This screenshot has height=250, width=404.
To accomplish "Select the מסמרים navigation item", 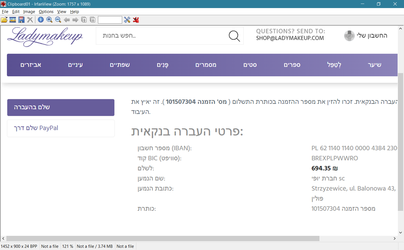I will point(206,65).
